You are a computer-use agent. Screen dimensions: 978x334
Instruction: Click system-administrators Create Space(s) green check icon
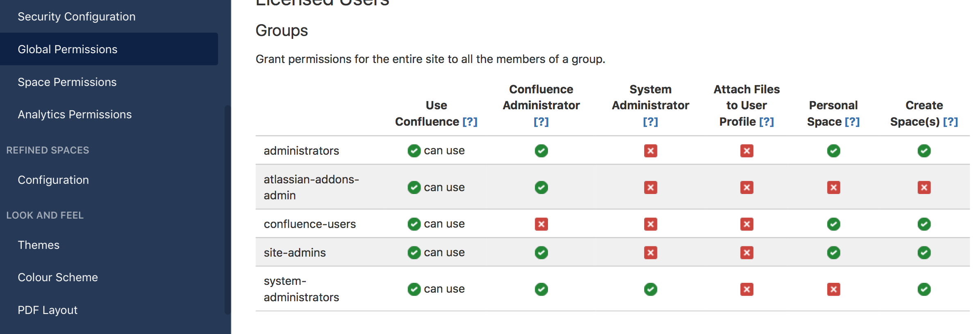tap(924, 289)
